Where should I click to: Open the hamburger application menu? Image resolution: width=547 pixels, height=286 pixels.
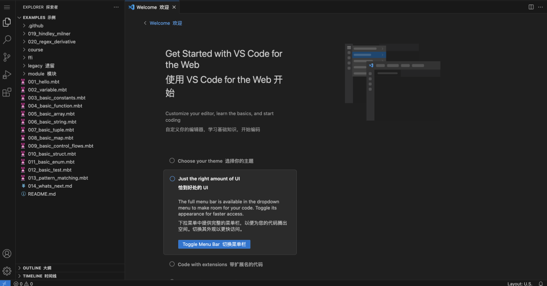click(7, 7)
